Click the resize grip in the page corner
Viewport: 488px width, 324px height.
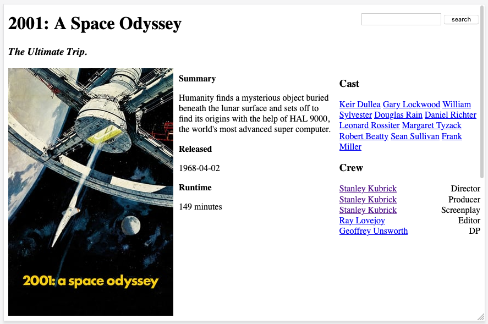click(x=481, y=317)
